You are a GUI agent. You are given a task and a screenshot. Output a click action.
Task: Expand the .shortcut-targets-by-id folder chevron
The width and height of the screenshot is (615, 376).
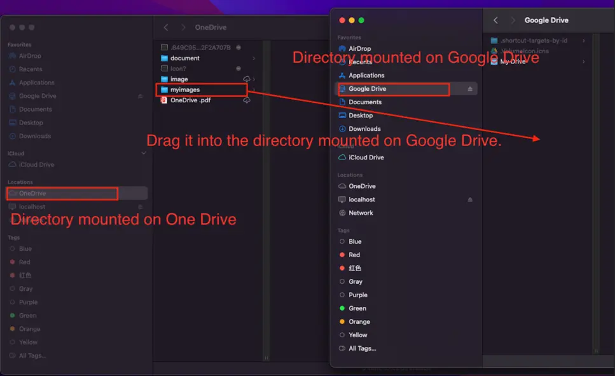coord(584,41)
